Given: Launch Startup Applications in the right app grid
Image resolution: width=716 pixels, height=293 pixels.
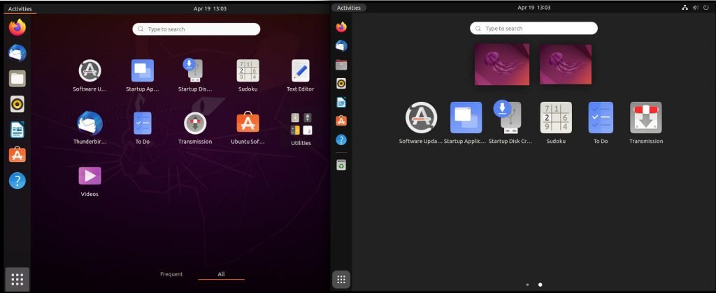Looking at the screenshot, I should point(465,123).
